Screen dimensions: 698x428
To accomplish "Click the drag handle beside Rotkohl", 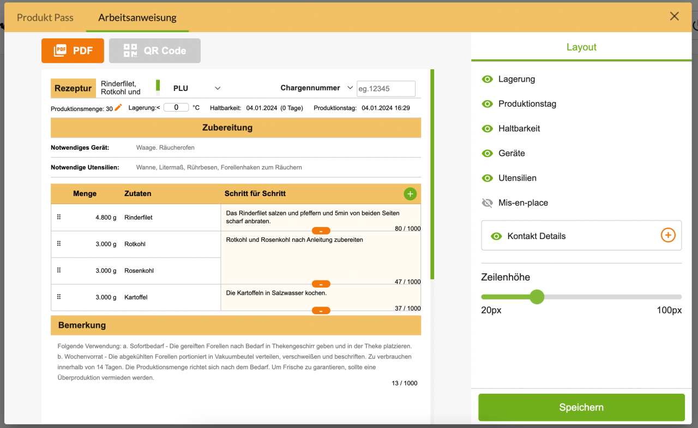I will click(x=59, y=243).
